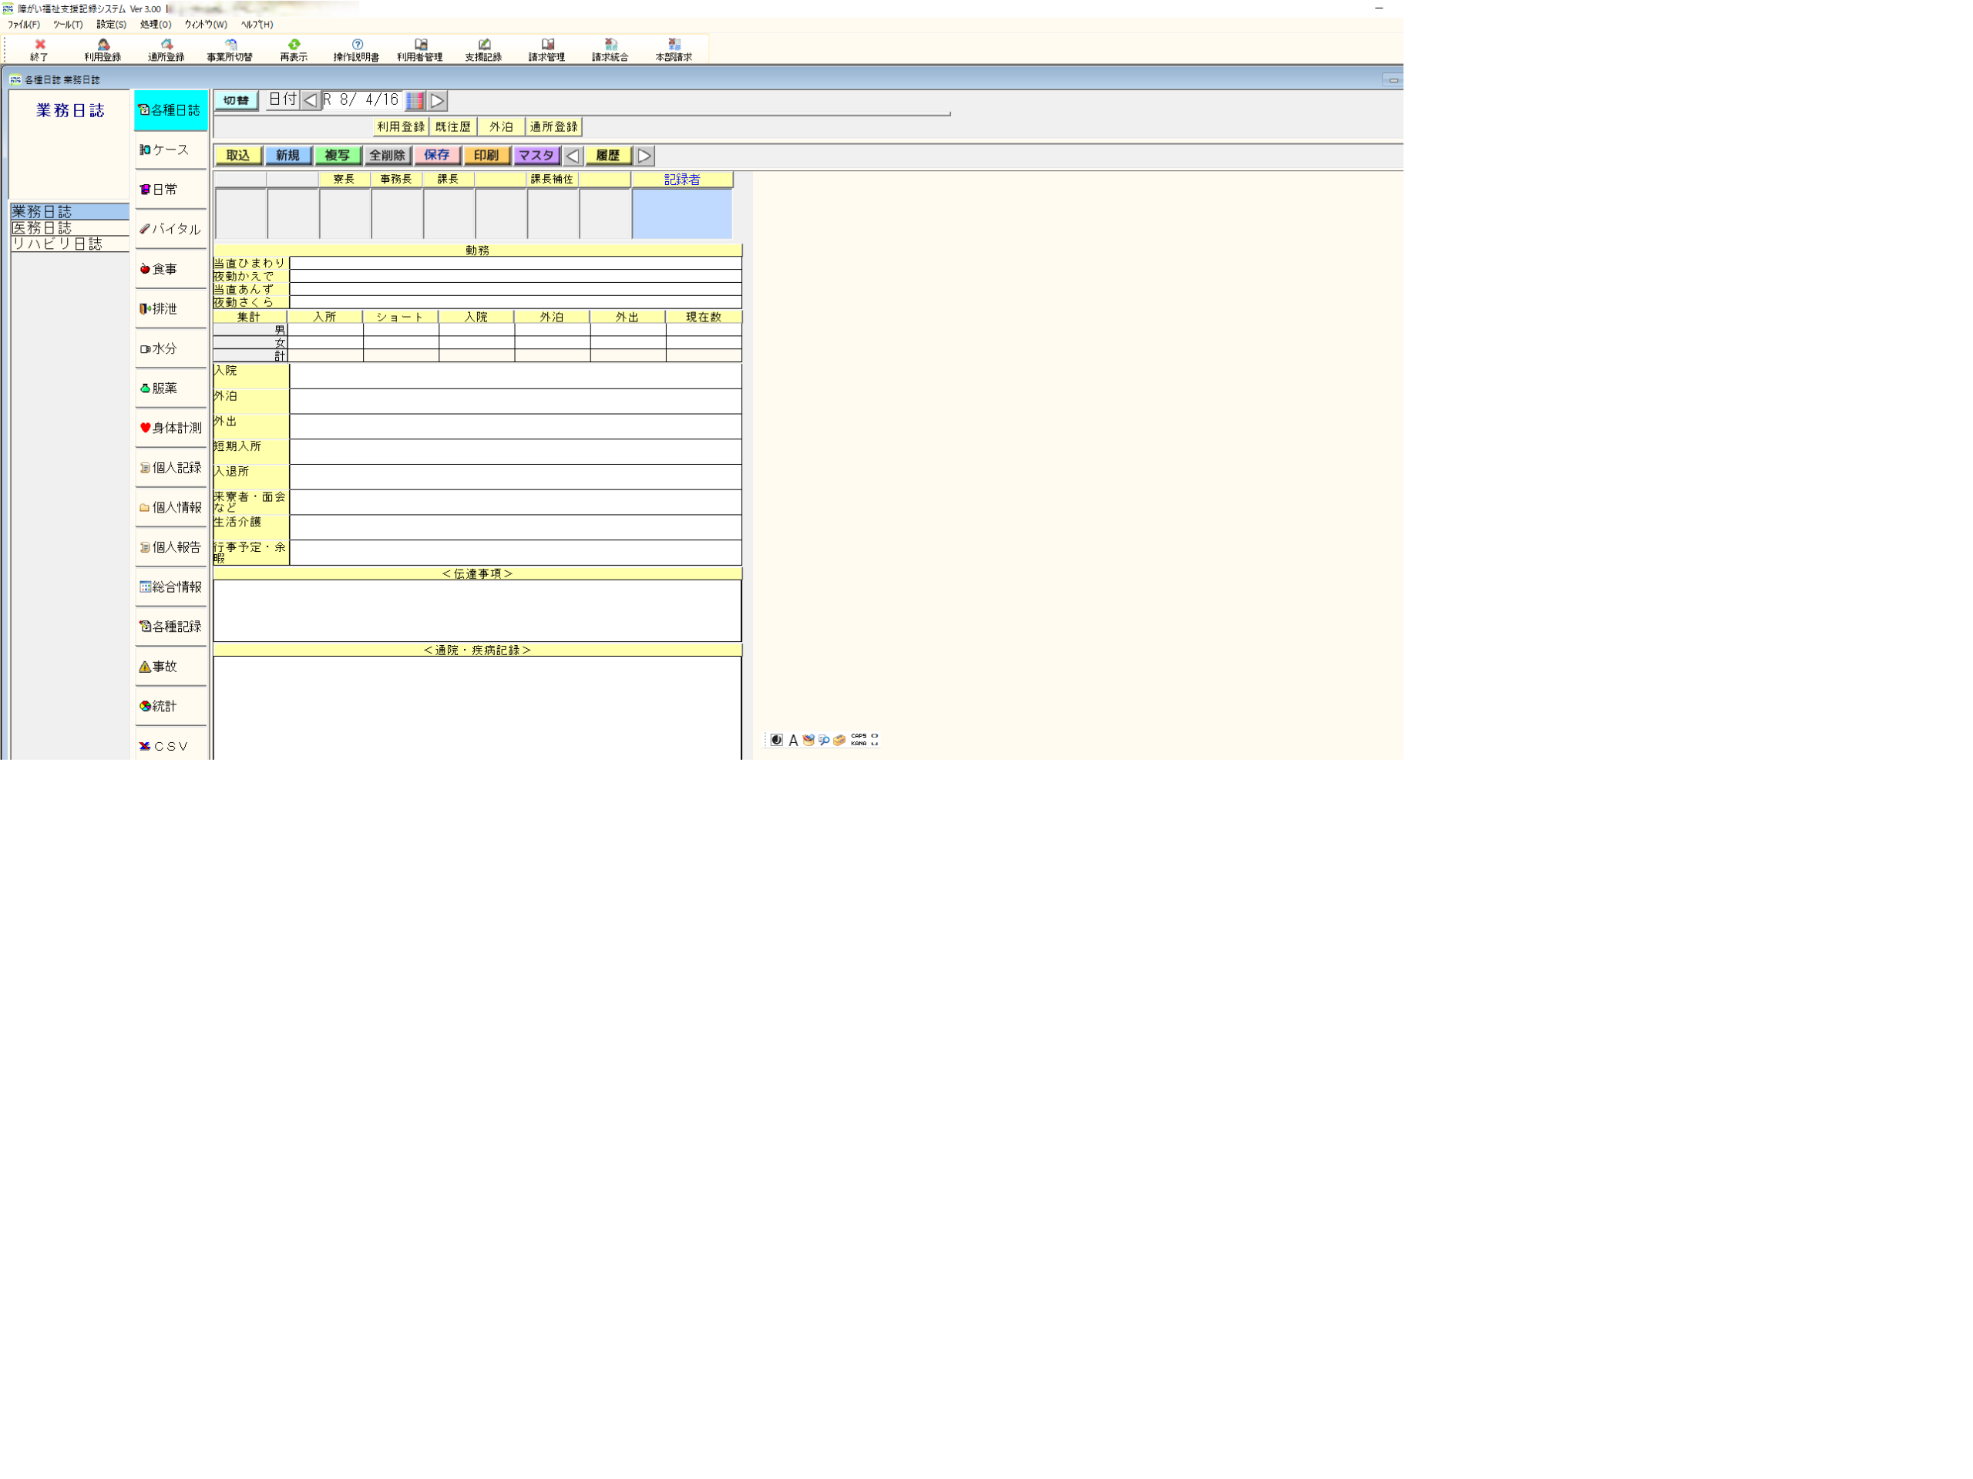Open the 操作説明書 help icon
Viewport: 1973px width, 1479px height.
pyautogui.click(x=356, y=49)
